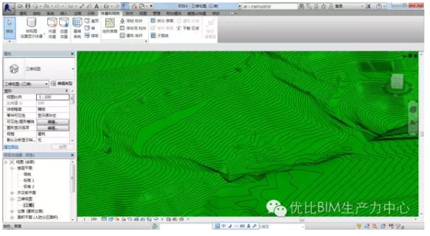Click 编辑 button for 可见性/图形替换
The image size is (430, 236).
point(53,122)
